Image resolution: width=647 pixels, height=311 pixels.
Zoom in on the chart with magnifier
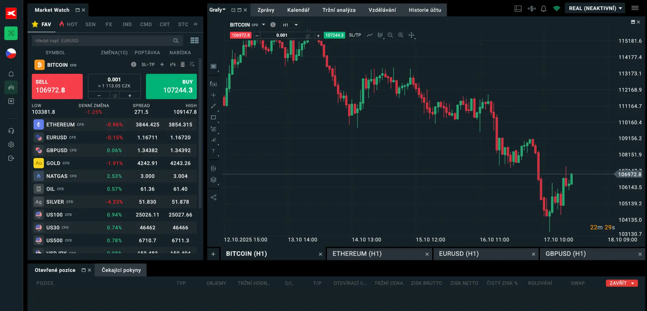(401, 35)
